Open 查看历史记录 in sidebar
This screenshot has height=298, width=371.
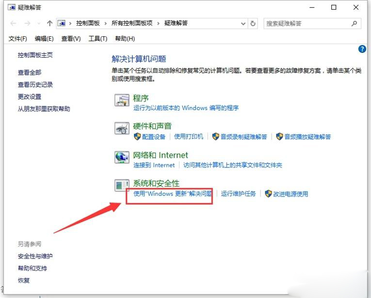(x=35, y=84)
